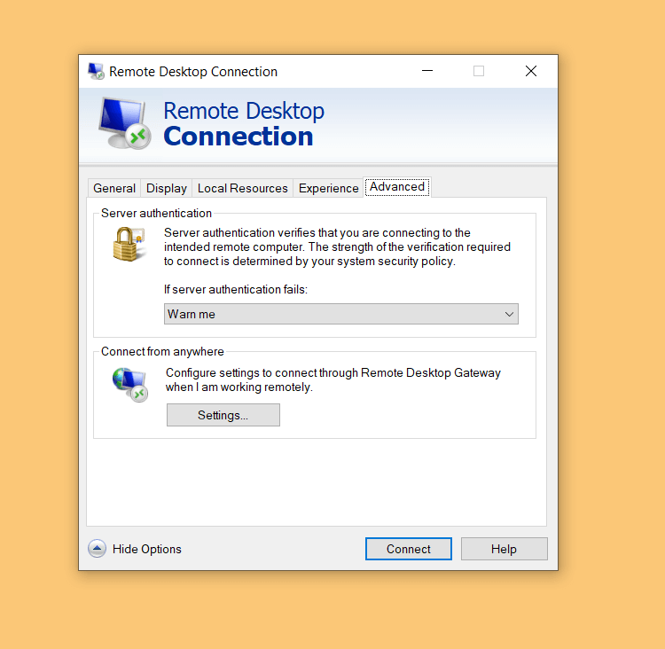Click the 'Connection' banner heading
Image resolution: width=665 pixels, height=649 pixels.
tap(239, 137)
